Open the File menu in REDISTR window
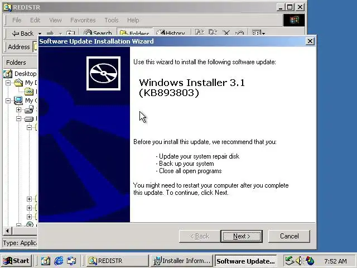 tap(17, 20)
